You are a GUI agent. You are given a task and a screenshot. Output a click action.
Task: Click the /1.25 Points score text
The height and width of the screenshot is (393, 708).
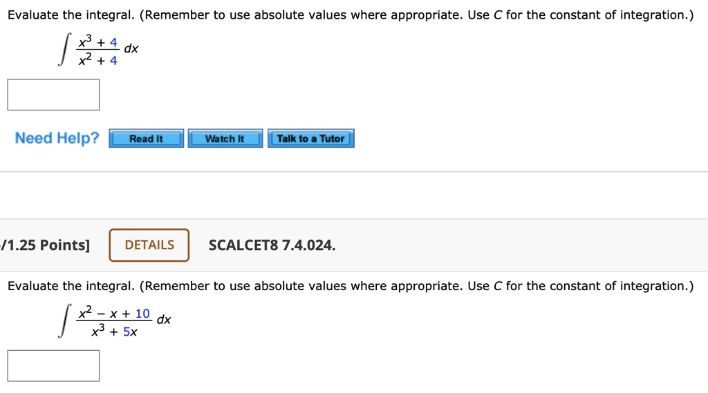click(x=45, y=245)
